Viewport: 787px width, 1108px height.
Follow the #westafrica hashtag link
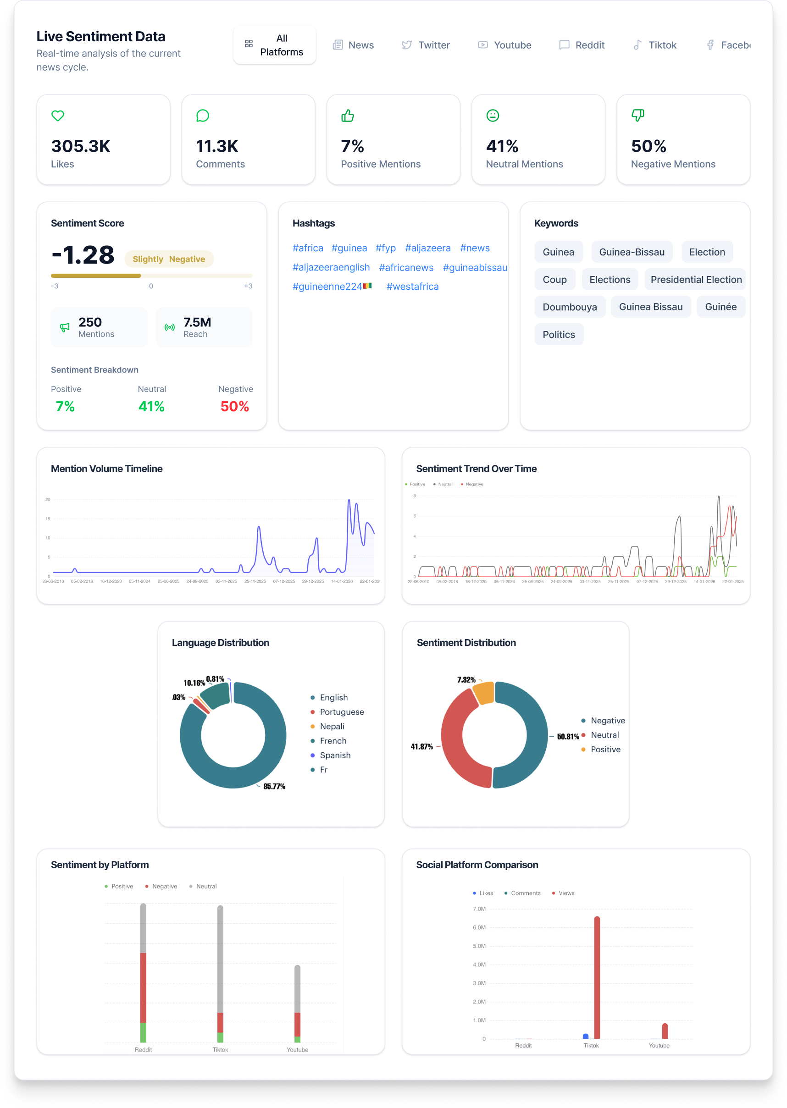[x=412, y=287]
